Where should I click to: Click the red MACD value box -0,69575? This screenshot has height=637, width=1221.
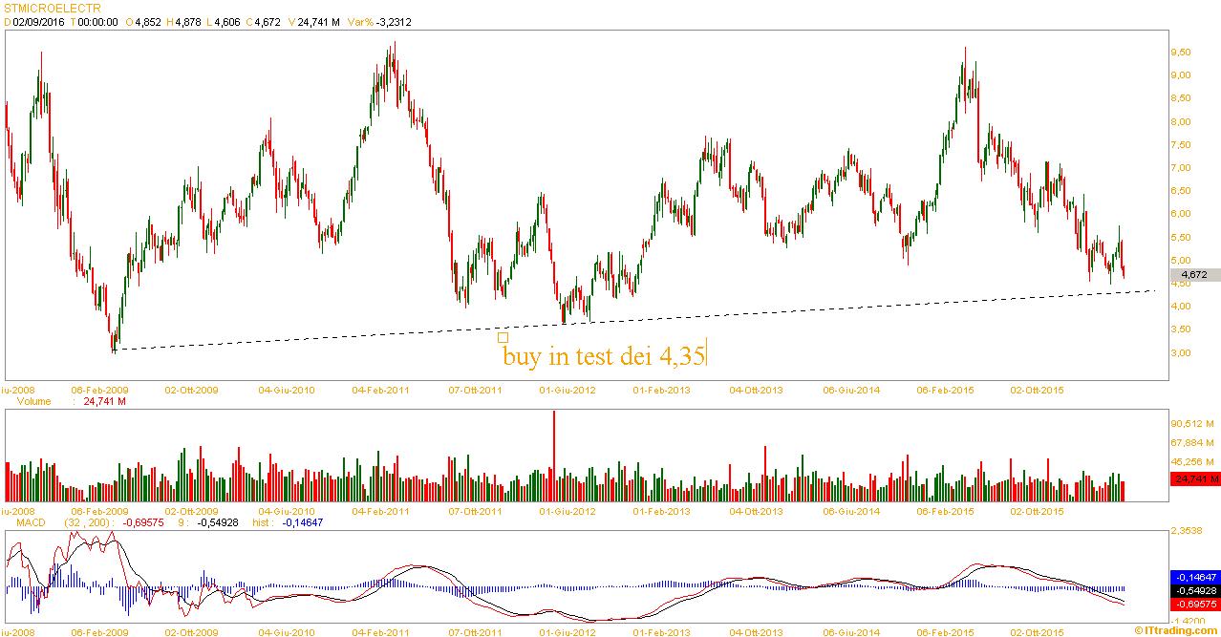1193,605
